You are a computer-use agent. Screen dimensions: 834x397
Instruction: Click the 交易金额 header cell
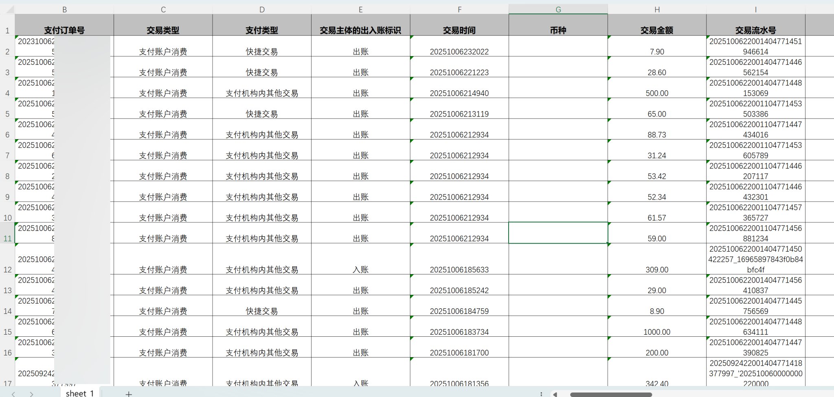[656, 30]
